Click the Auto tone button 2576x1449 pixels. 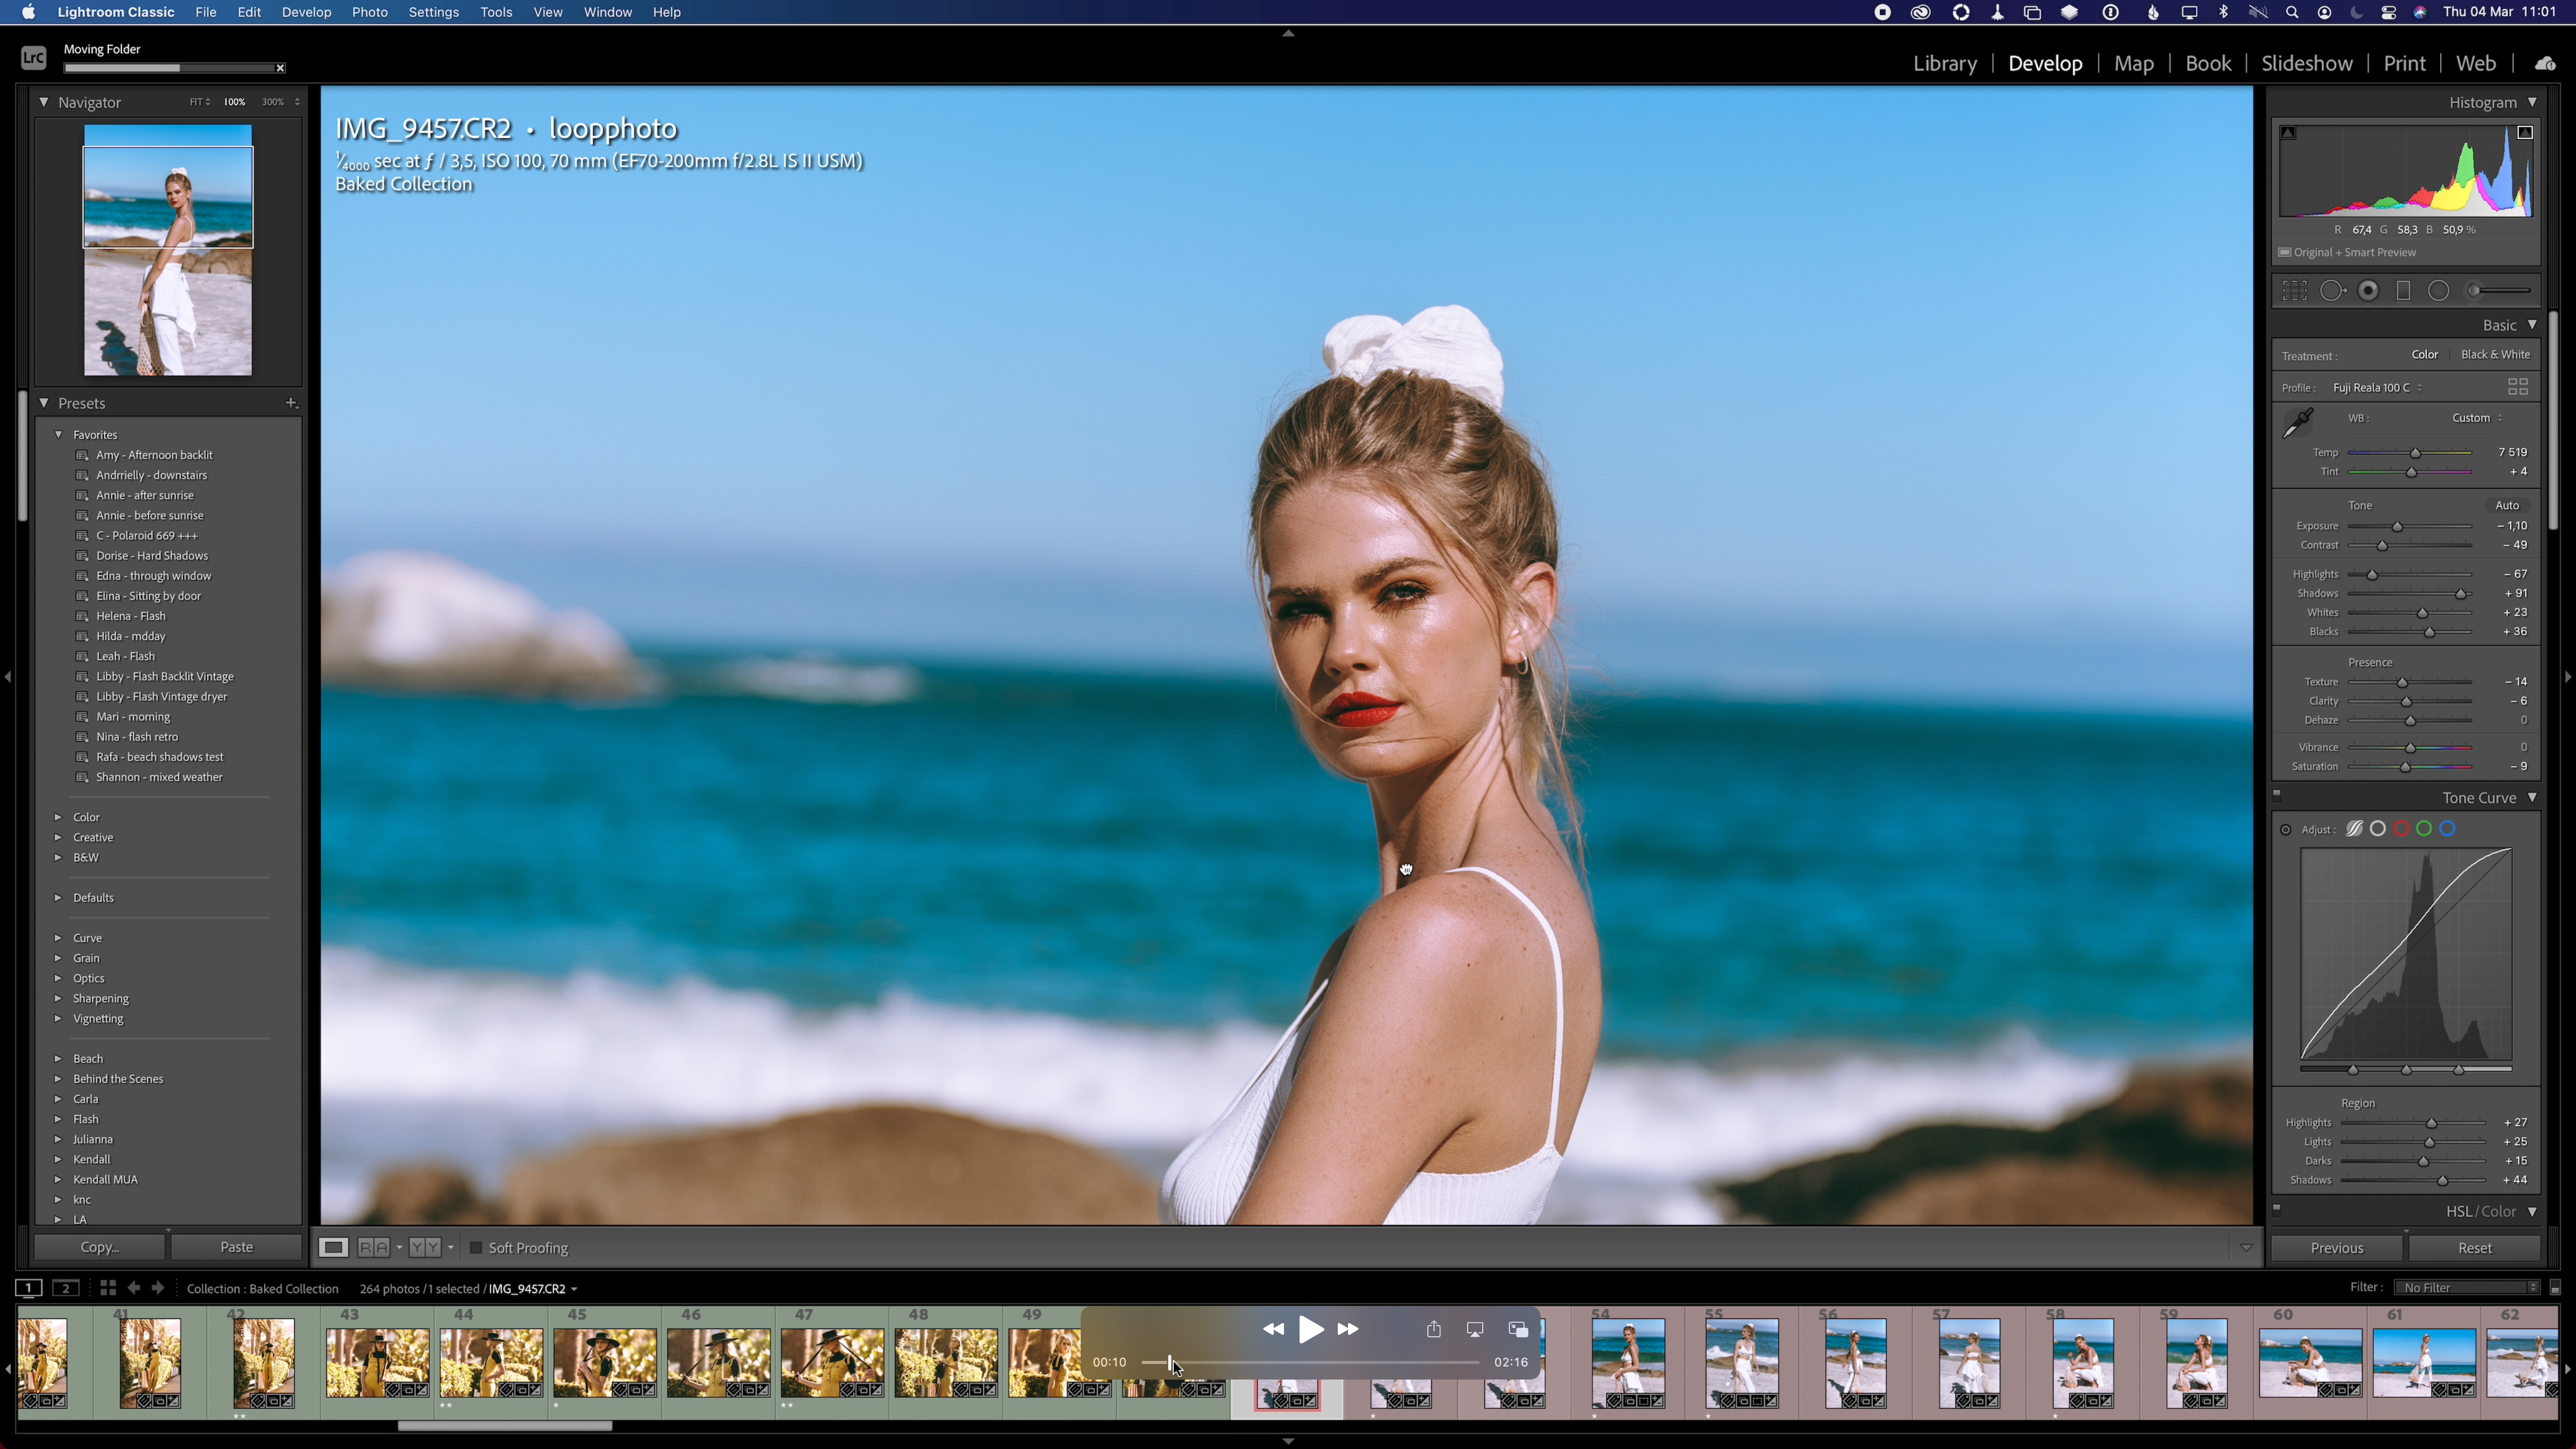[2507, 505]
